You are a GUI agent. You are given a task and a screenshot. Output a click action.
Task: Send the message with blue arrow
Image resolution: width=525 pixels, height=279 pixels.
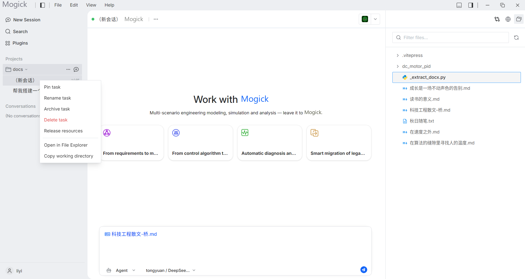click(364, 270)
